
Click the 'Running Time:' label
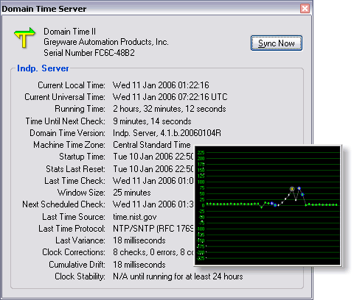(80, 109)
